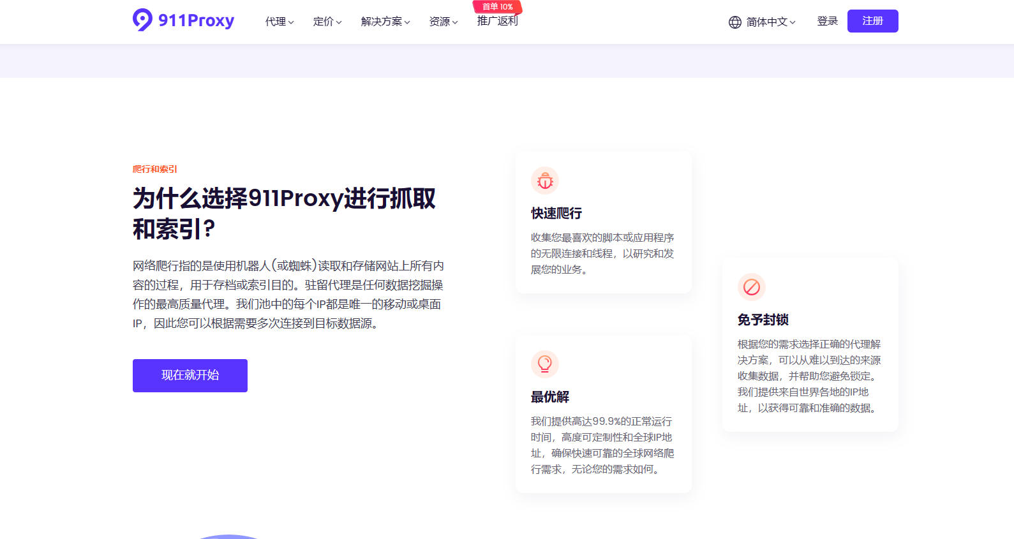Click the block icon on 免予封锁 card
This screenshot has width=1014, height=539.
click(752, 288)
